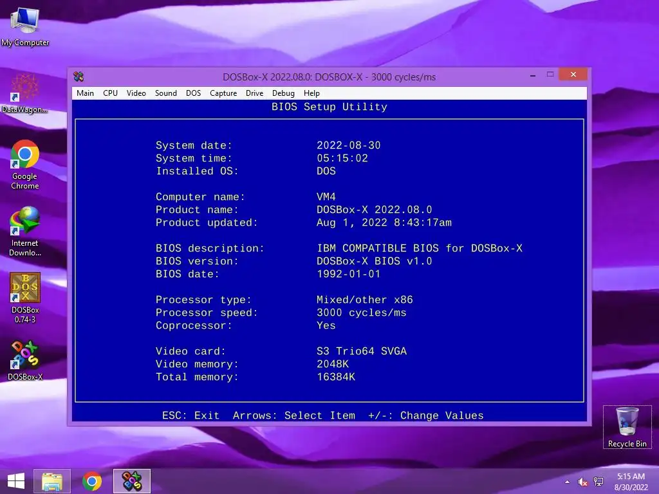This screenshot has height=494, width=659.
Task: Click the Video memory value 2048K
Action: 333,364
